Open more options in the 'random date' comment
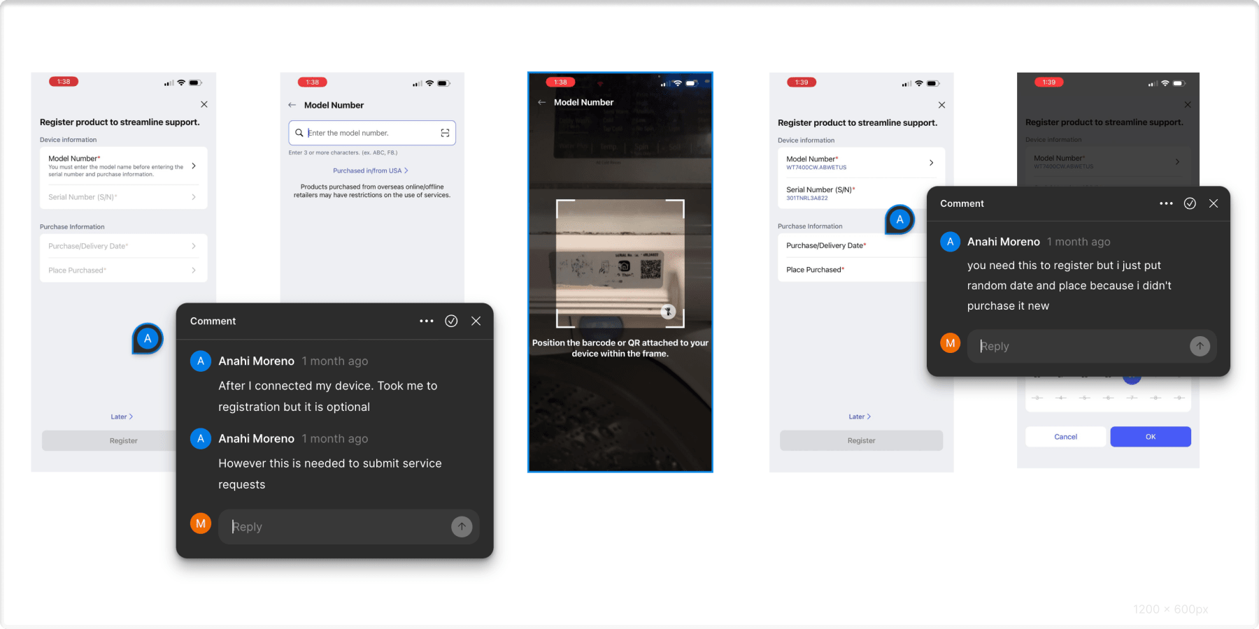1259x629 pixels. click(1166, 204)
